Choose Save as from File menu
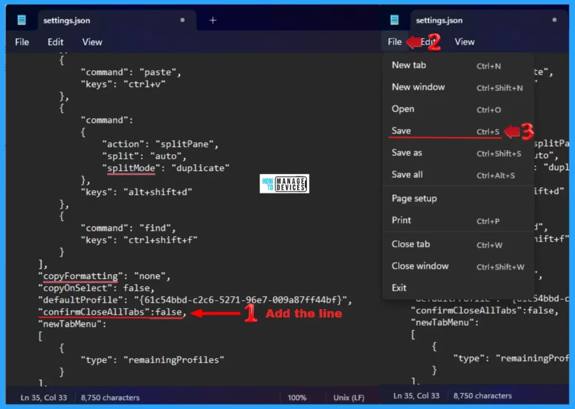This screenshot has height=409, width=575. (x=458, y=153)
